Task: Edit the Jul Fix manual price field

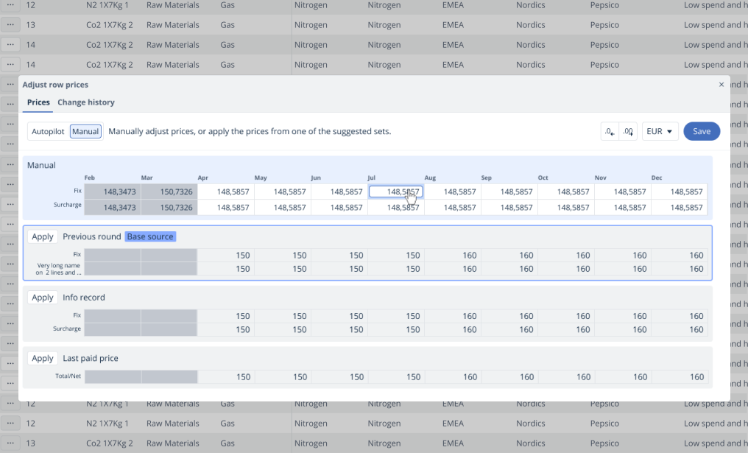Action: [395, 192]
